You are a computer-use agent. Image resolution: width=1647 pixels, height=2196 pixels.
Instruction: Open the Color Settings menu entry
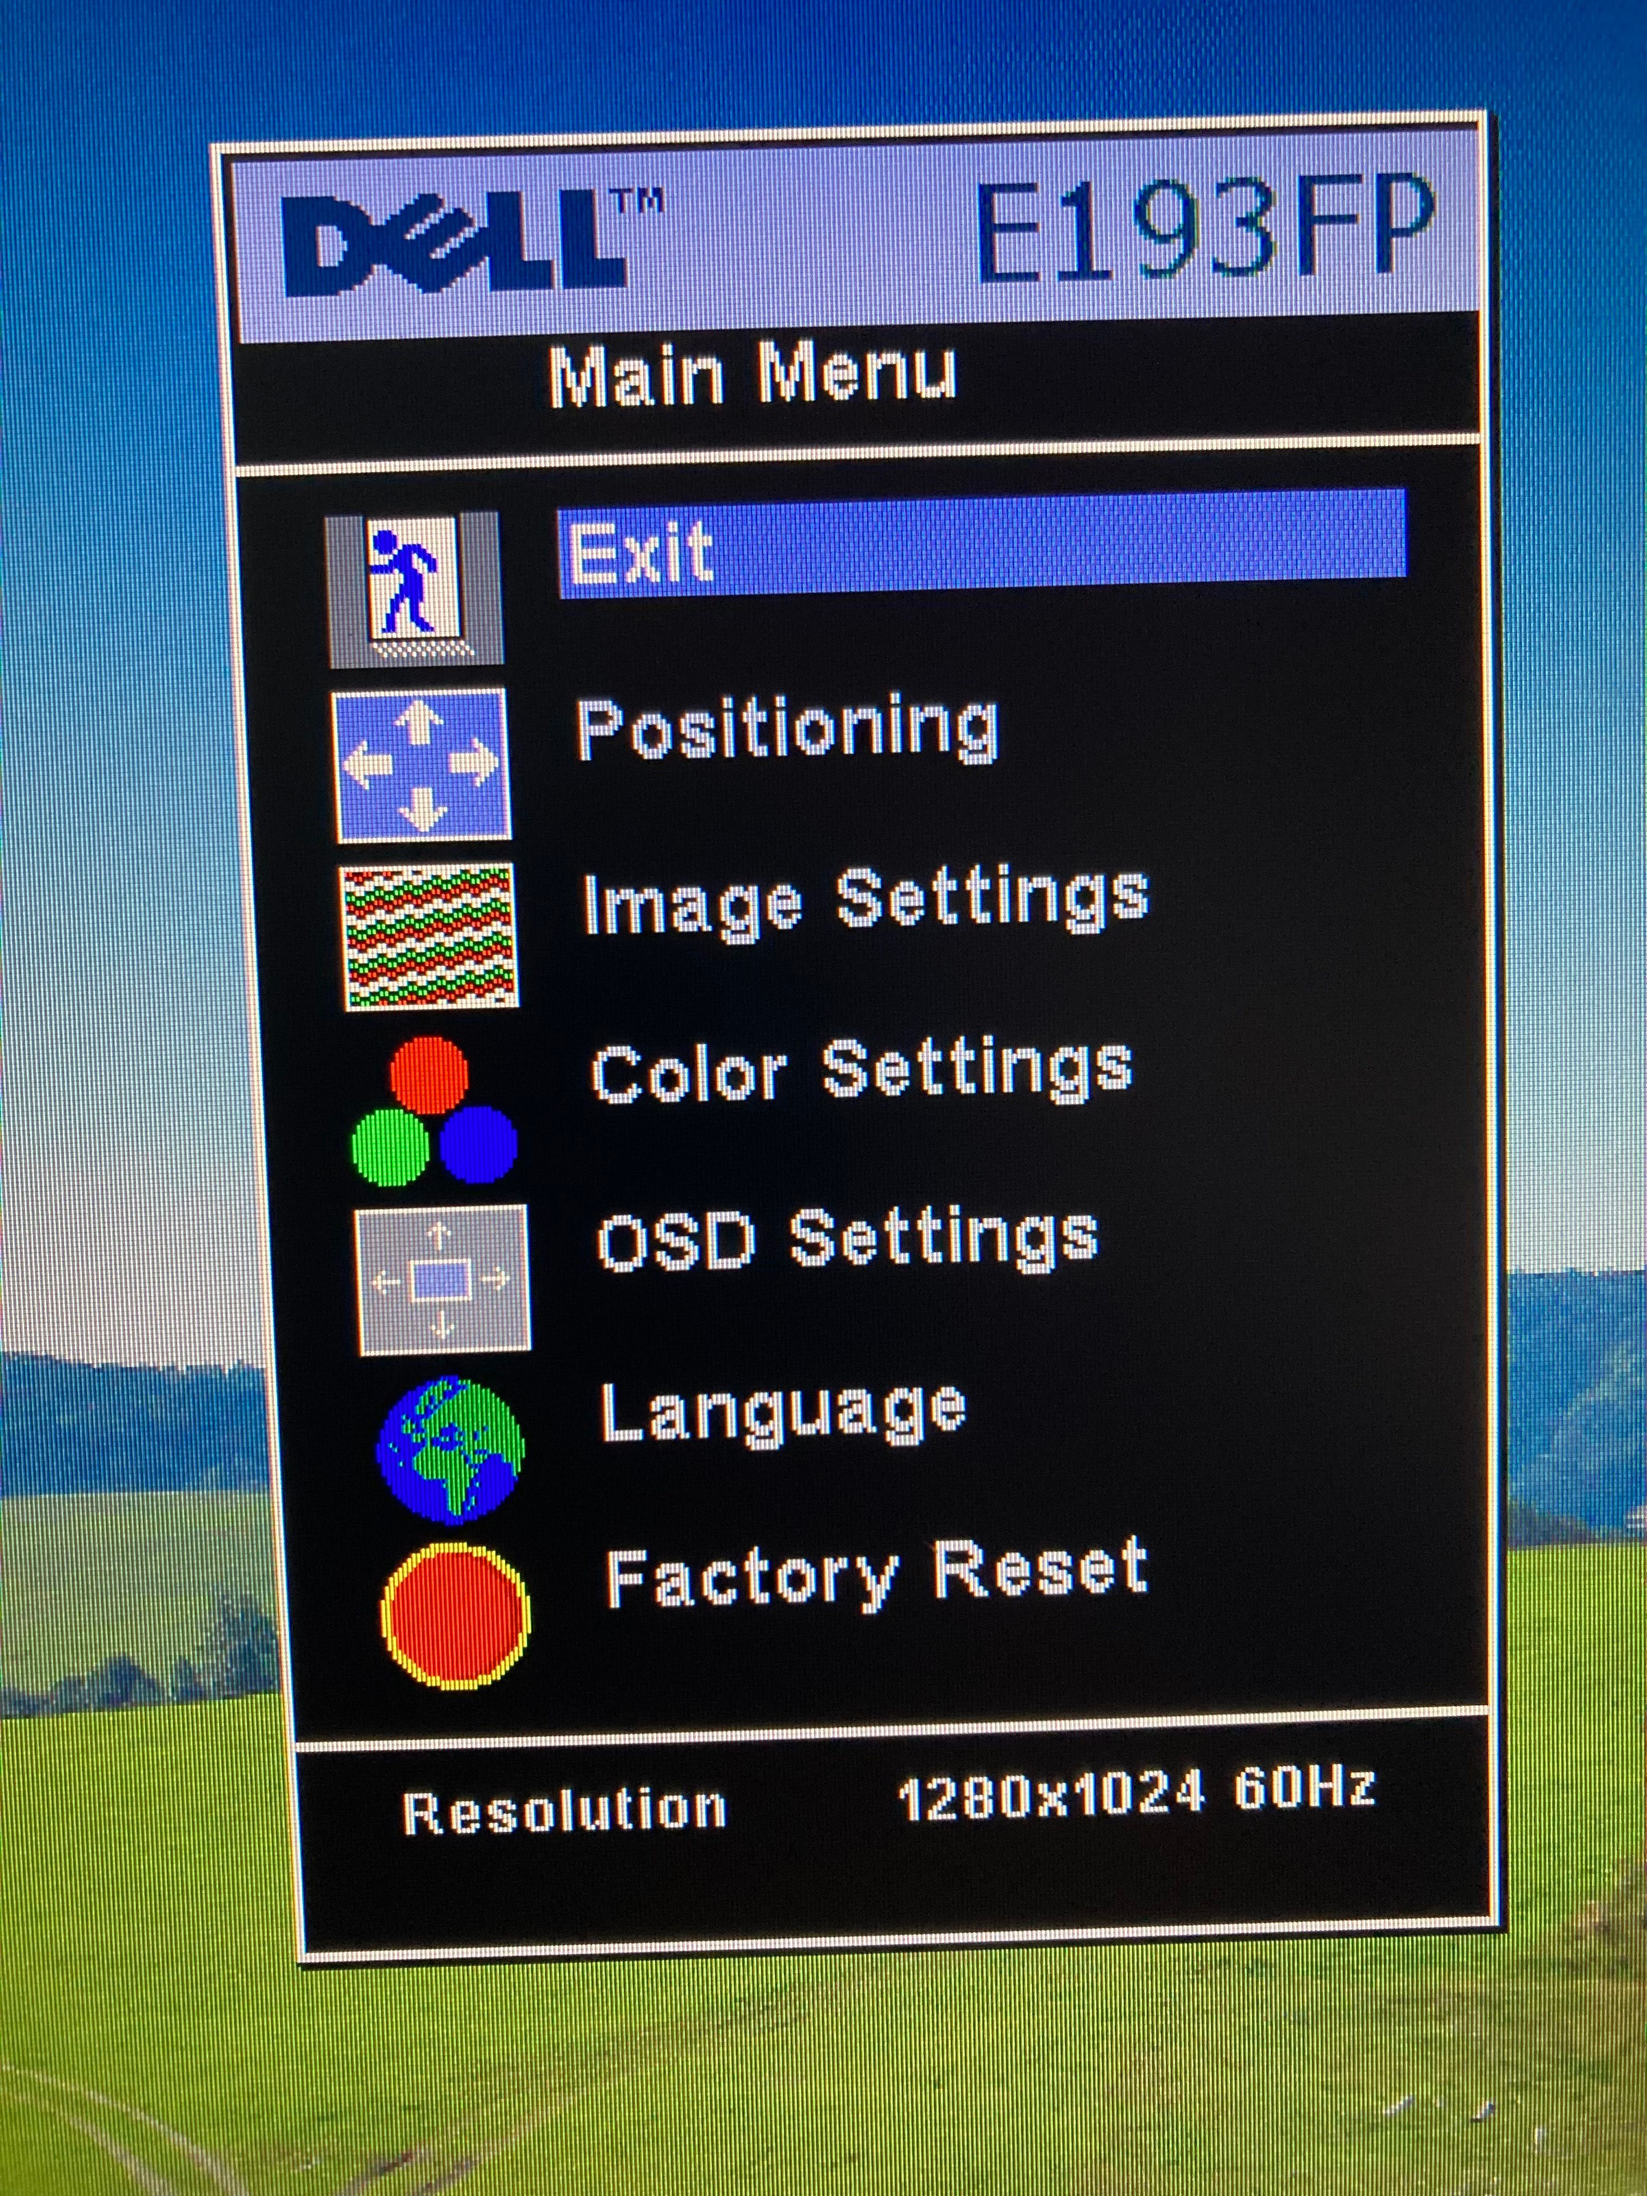(862, 1070)
